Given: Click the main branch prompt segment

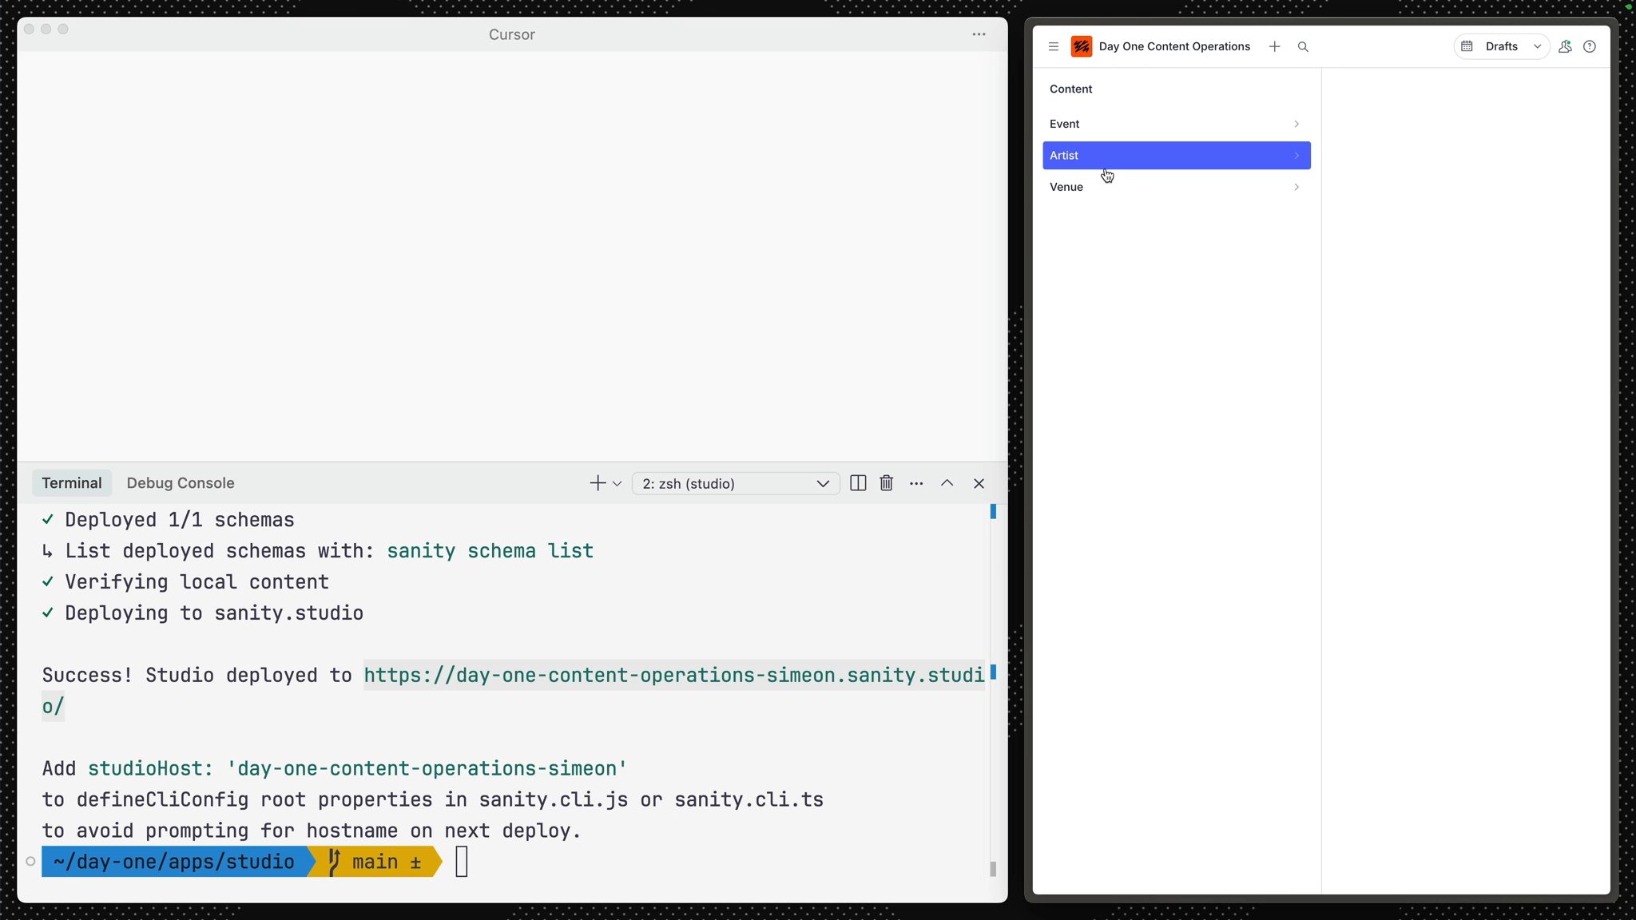Looking at the screenshot, I should [375, 862].
